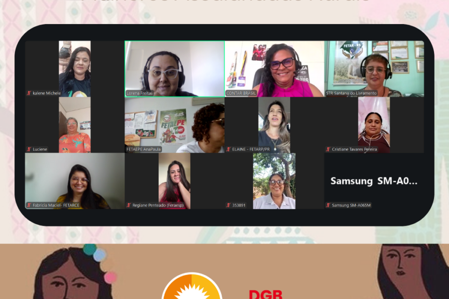Click the orange sun logo at bottom
The width and height of the screenshot is (449, 299).
(x=192, y=289)
